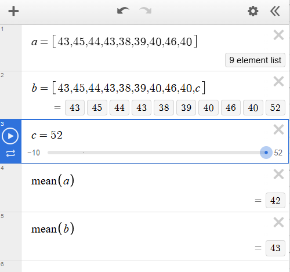This screenshot has width=290, height=272.
Task: Delete the mean(b) expression
Action: (x=278, y=222)
